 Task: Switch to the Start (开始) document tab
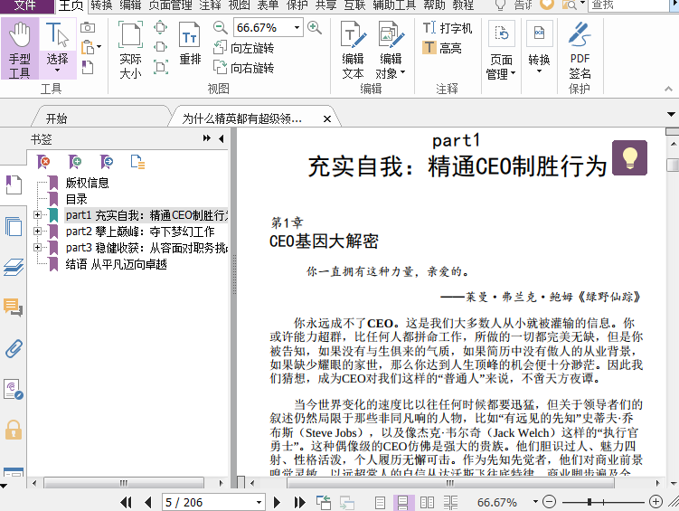tap(57, 118)
